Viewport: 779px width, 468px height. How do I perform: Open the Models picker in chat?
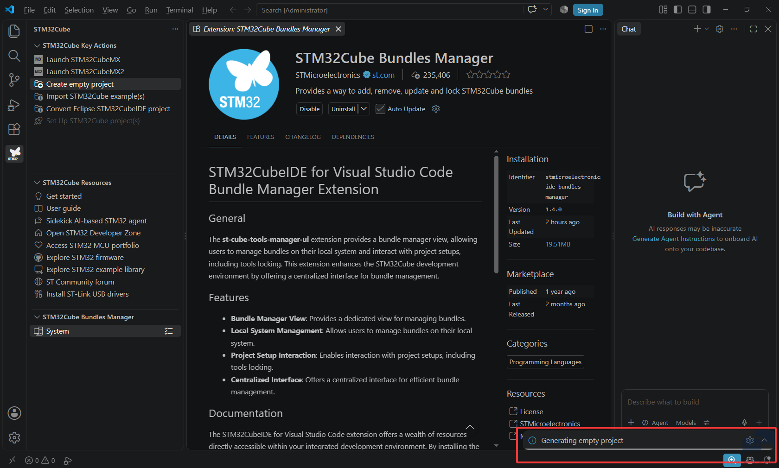point(686,423)
